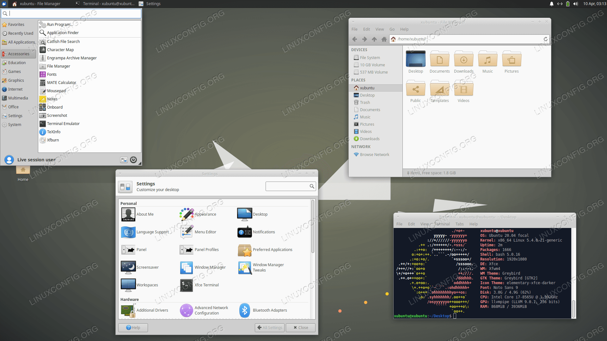Go to parent folder in File Manager
The height and width of the screenshot is (341, 607).
pyautogui.click(x=374, y=39)
